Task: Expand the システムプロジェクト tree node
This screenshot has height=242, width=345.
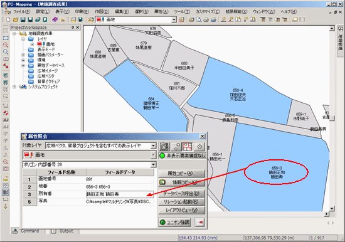Action: 14,87
